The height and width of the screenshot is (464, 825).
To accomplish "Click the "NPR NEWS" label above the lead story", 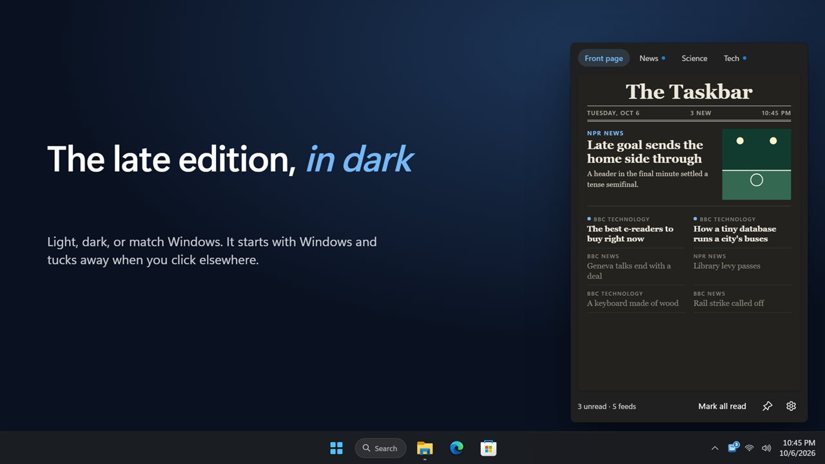I will (x=605, y=133).
